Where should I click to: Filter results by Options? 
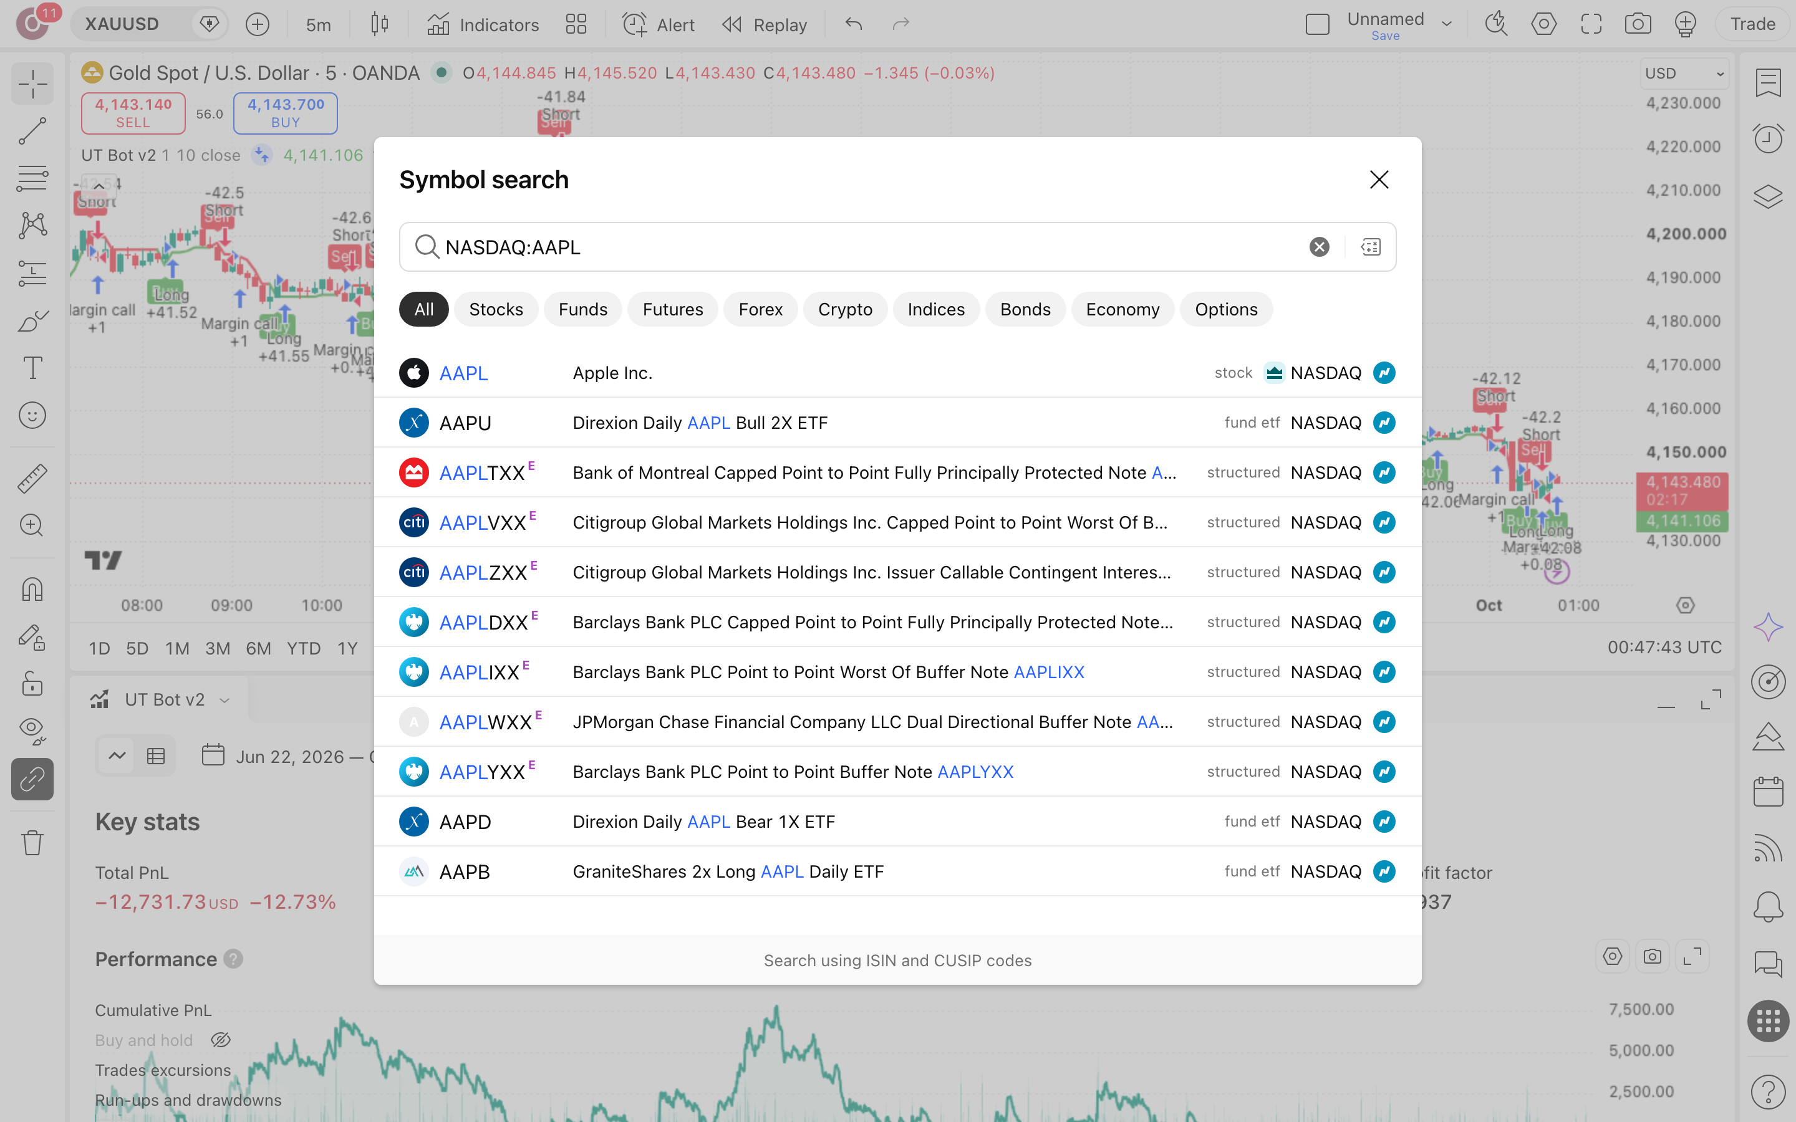tap(1226, 309)
